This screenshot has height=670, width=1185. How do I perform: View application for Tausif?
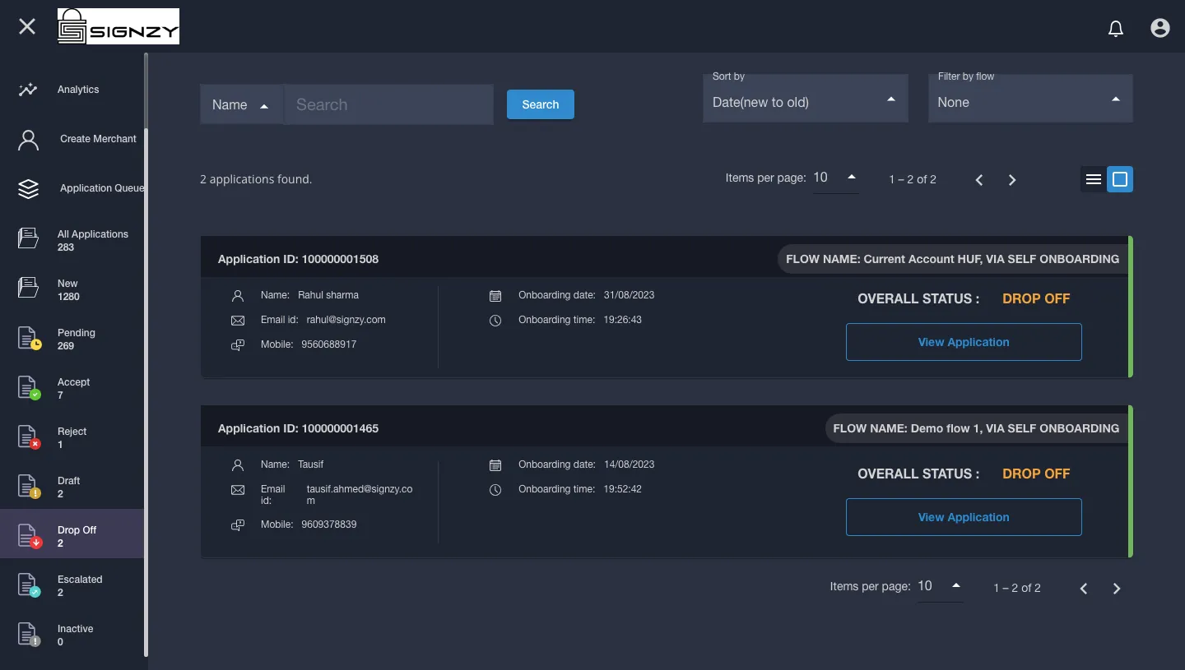(x=964, y=517)
